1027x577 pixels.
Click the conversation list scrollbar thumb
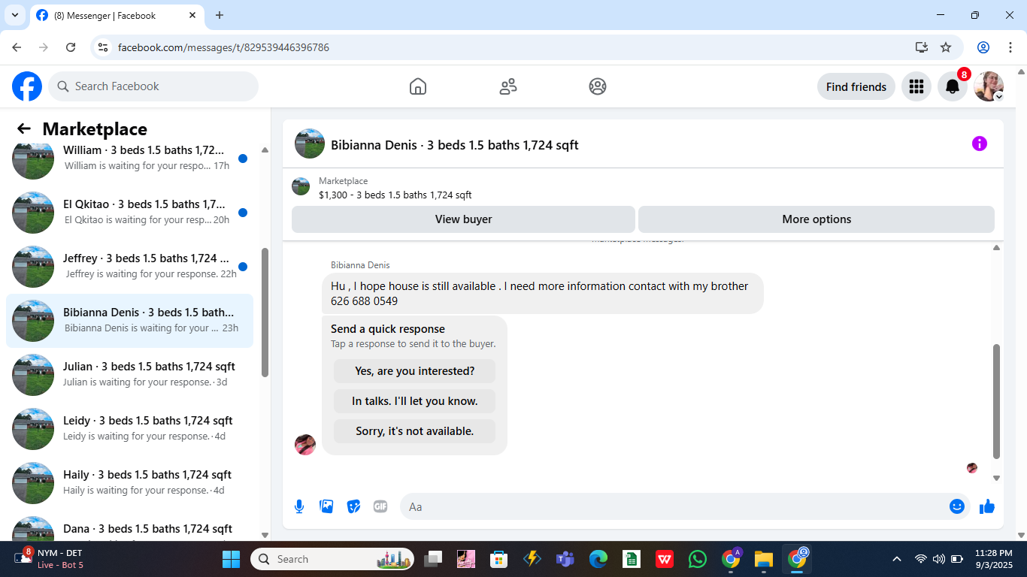265,313
